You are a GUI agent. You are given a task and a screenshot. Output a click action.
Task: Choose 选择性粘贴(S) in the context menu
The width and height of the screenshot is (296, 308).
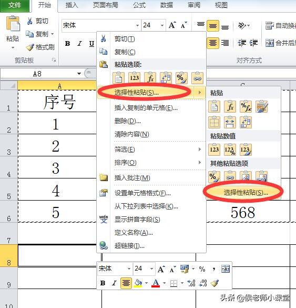coord(151,92)
